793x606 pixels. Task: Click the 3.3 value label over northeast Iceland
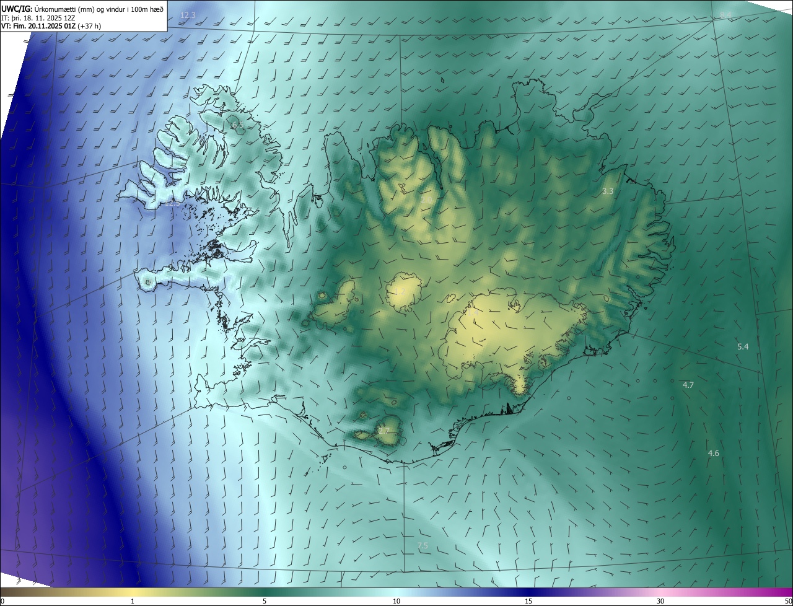(x=608, y=191)
